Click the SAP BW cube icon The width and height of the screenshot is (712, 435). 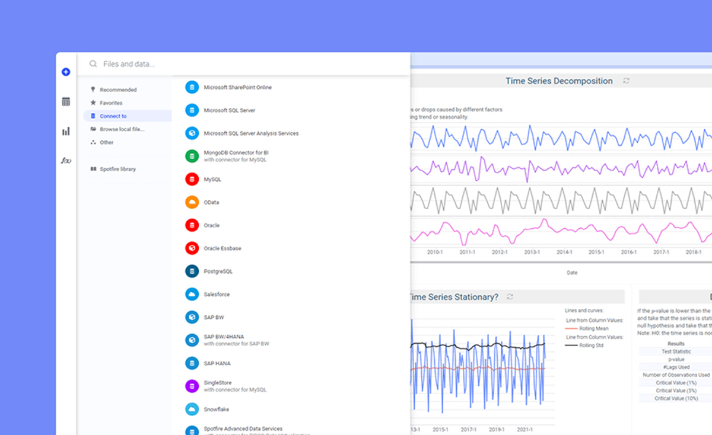coord(191,317)
